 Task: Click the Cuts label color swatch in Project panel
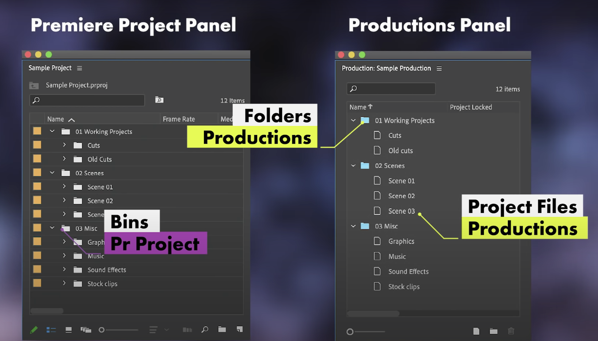[x=37, y=145]
